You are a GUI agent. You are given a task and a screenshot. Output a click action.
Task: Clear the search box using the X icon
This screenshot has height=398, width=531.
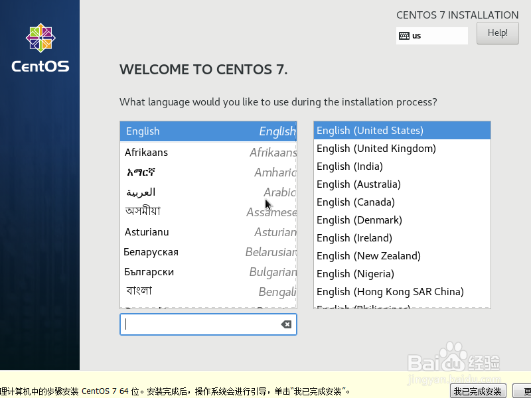pos(285,324)
